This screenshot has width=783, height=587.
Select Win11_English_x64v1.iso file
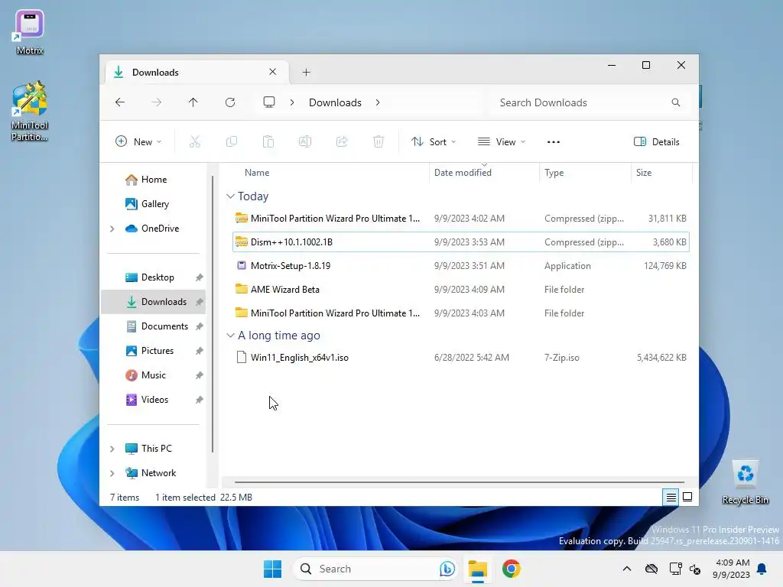click(x=460, y=358)
